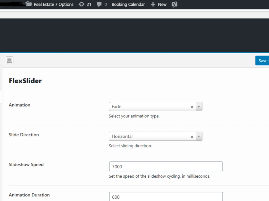Open the Animation dropdown arrow
The width and height of the screenshot is (269, 201).
(199, 107)
